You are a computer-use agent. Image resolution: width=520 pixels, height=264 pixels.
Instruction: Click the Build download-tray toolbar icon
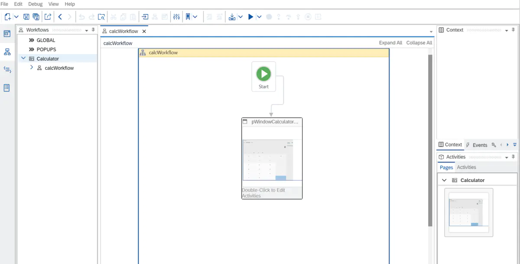click(x=232, y=17)
